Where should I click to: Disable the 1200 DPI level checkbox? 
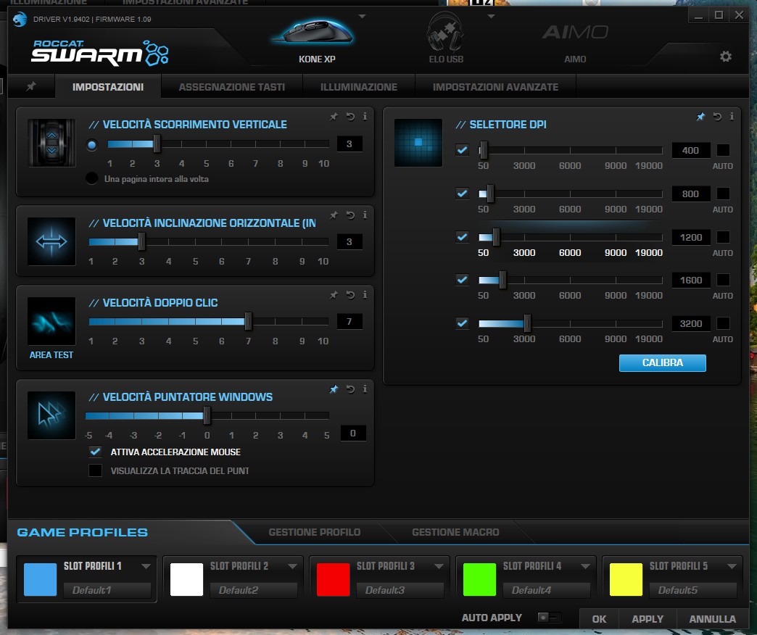point(462,237)
